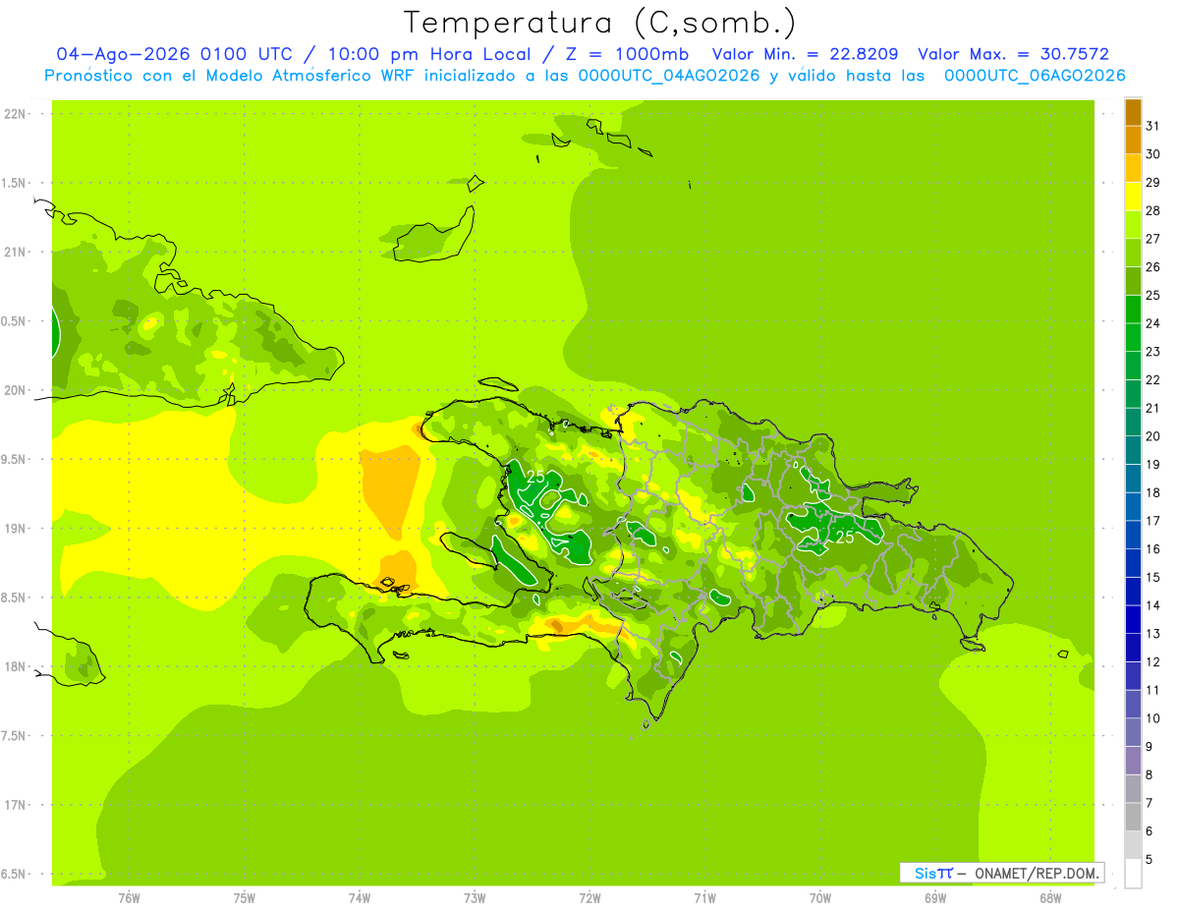The height and width of the screenshot is (911, 1179).
Task: Click legend label '28'
Action: [x=1152, y=211]
